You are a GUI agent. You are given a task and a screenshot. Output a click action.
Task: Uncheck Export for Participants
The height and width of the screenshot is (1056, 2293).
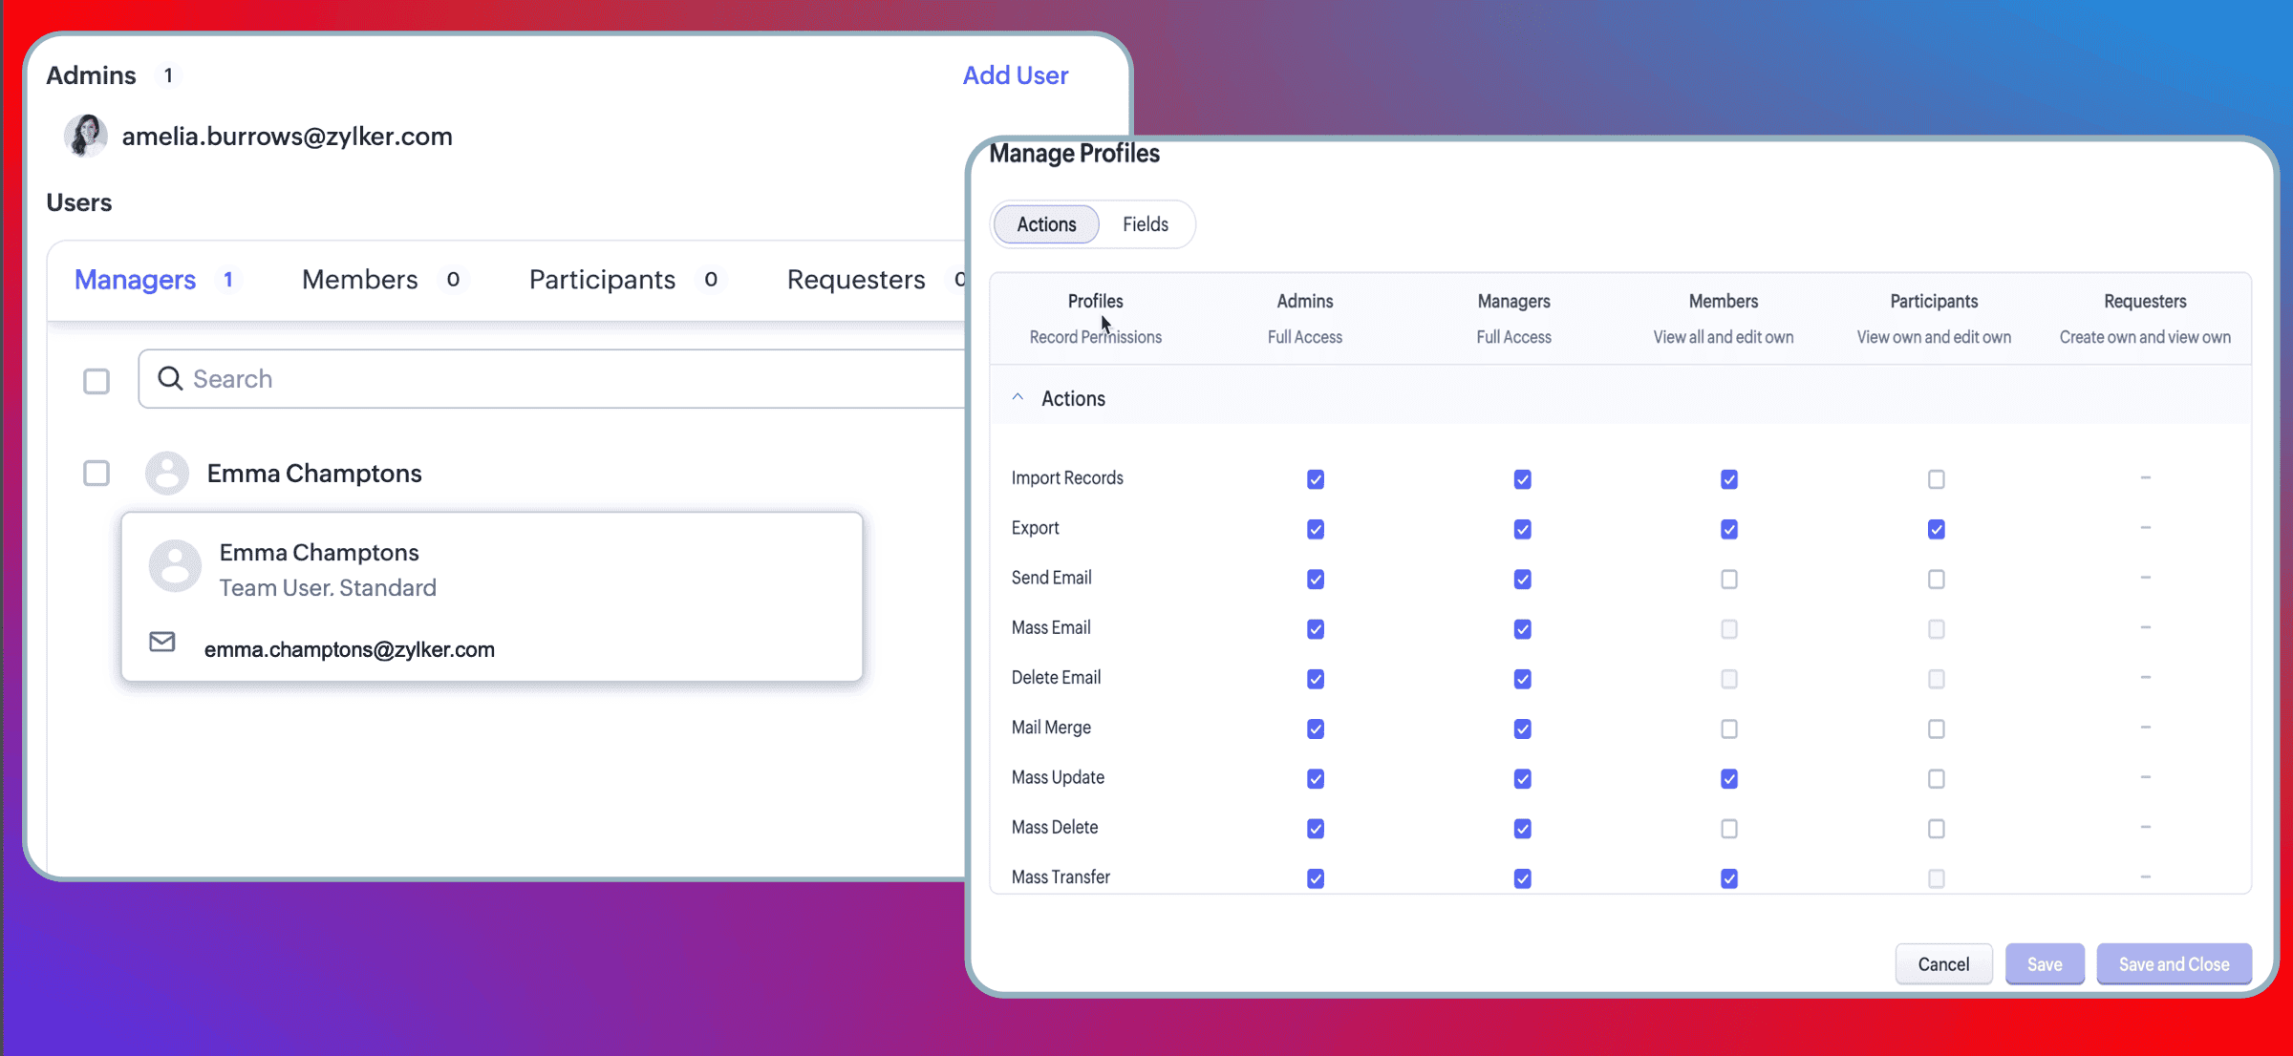pos(1936,529)
